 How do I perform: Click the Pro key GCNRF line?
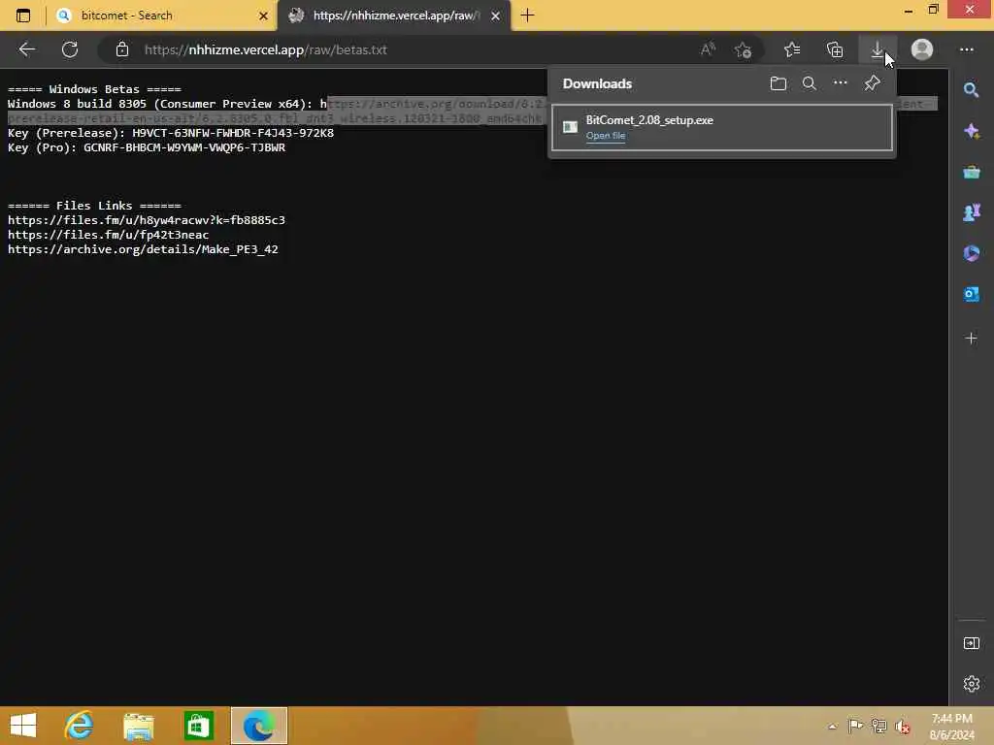click(147, 147)
